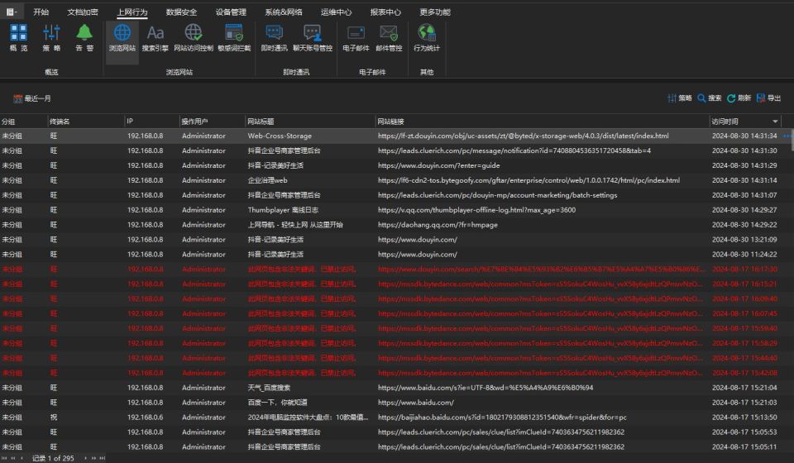
Task: Click the baijiahao.baidu.com link cell
Action: [502, 418]
